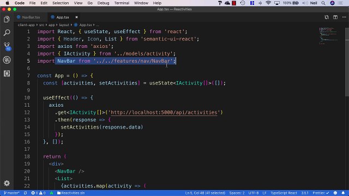Click line number 7 in the gutter

click(x=28, y=76)
